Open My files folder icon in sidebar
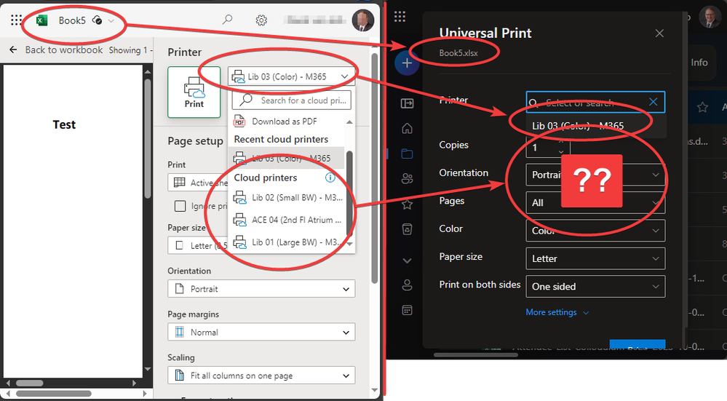727x401 pixels. tap(407, 154)
